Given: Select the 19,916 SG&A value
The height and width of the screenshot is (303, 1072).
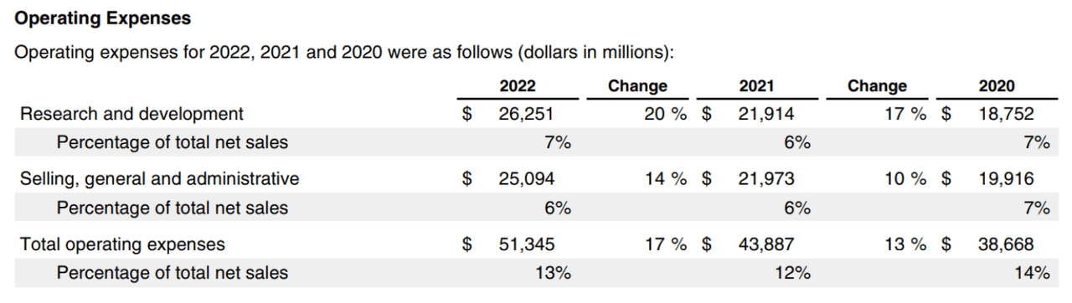Looking at the screenshot, I should (x=1006, y=178).
